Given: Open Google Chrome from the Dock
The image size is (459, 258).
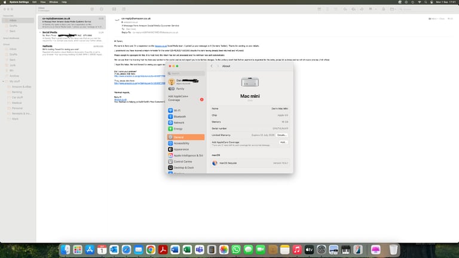Looking at the screenshot, I should [151, 250].
